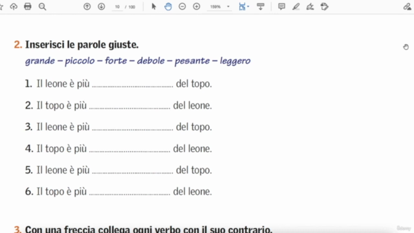Screen dimensions: 414x233
Task: Click the print icon
Action: 28,6
